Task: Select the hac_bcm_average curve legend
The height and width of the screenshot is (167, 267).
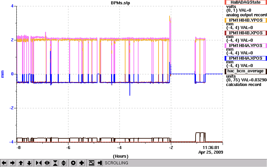Action: (x=246, y=71)
